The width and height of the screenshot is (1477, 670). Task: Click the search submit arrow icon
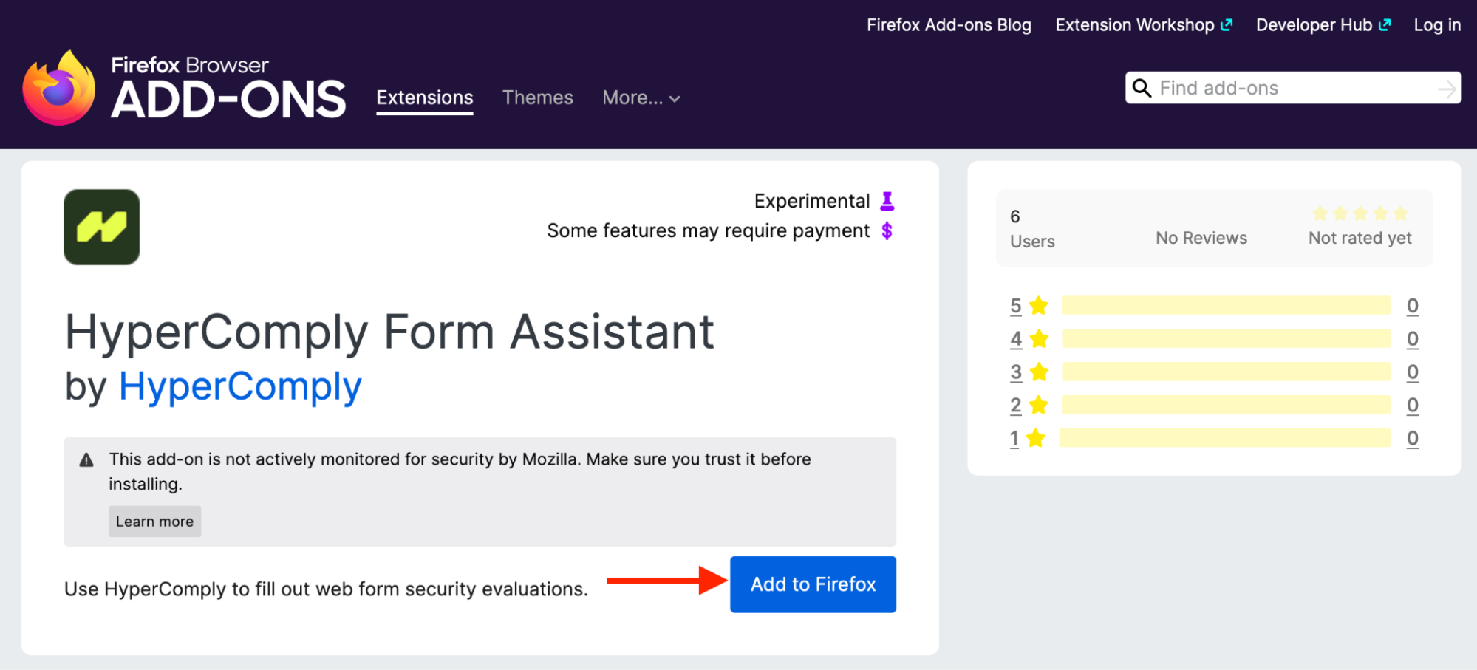pos(1447,89)
